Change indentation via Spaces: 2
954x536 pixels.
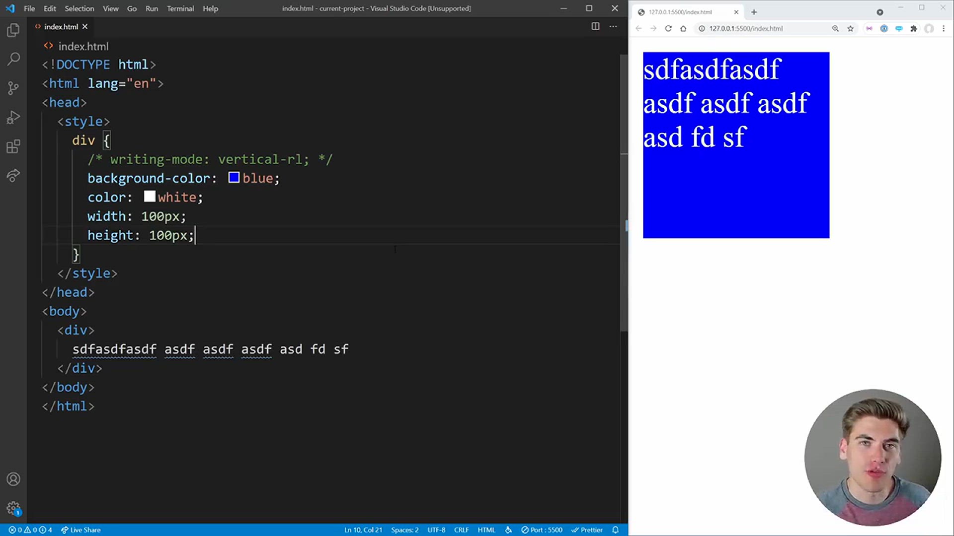tap(404, 530)
